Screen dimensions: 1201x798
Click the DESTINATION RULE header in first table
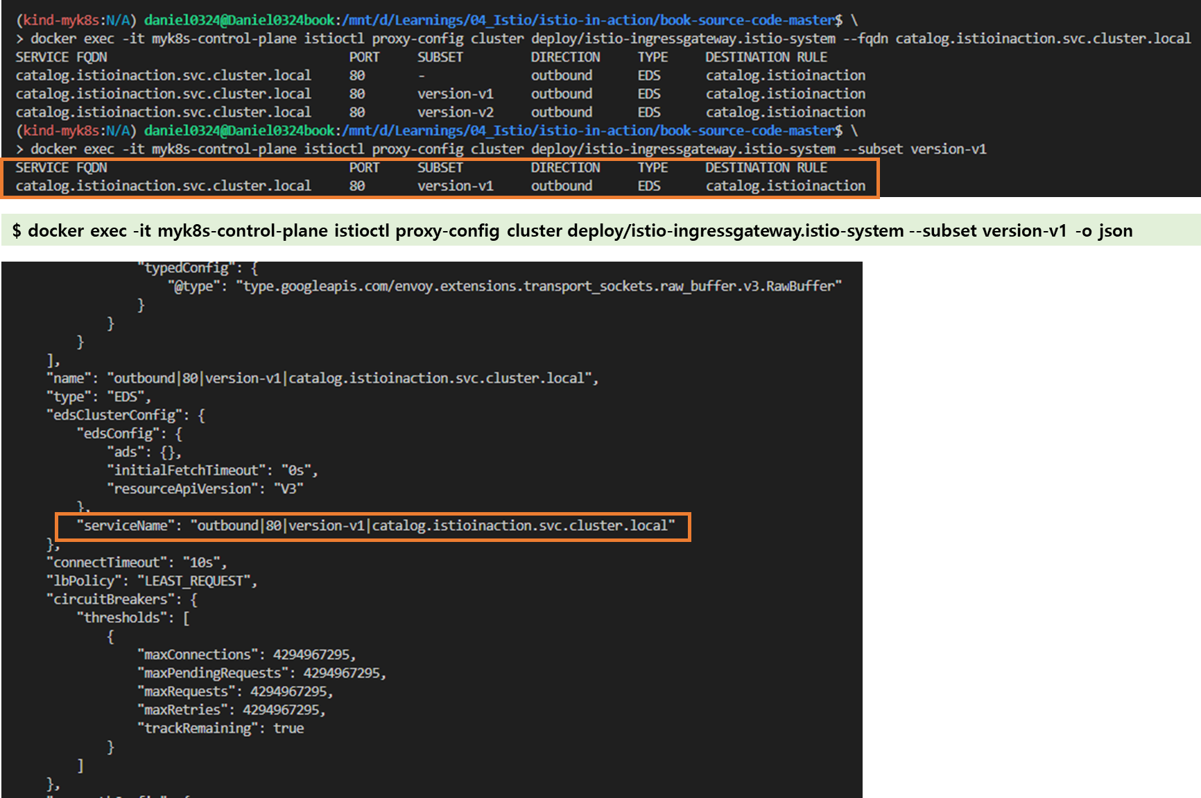(766, 57)
